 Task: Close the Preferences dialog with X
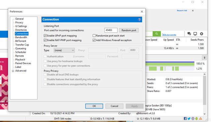pos(142,12)
